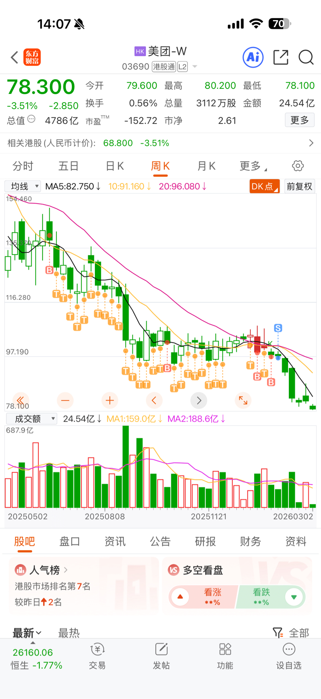The width and height of the screenshot is (321, 699).
Task: Open the filter funnel icon beside 全部
Action: click(278, 633)
